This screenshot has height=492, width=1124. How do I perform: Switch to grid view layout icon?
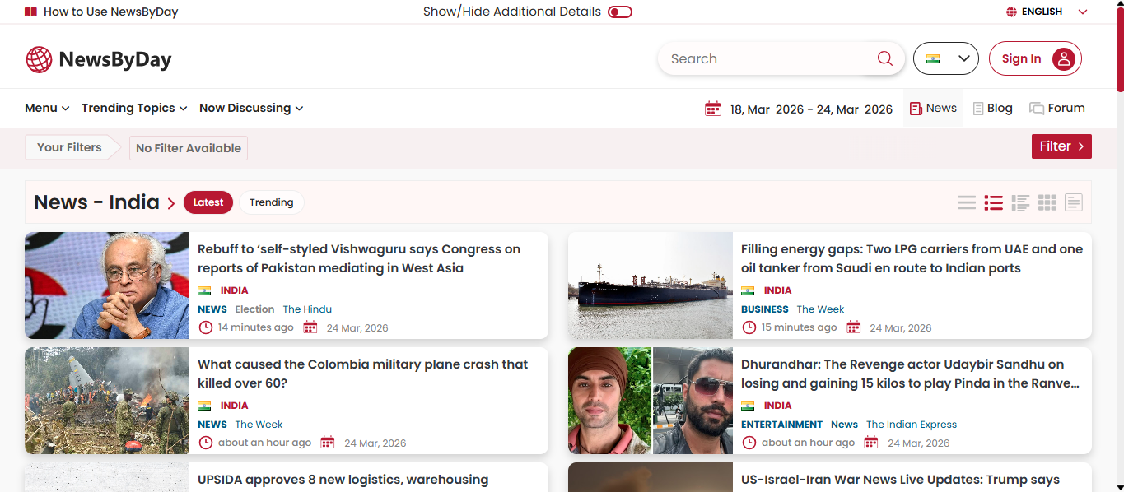pyautogui.click(x=1047, y=202)
